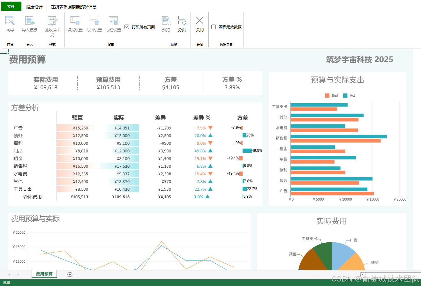Image resolution: width=421 pixels, height=286 pixels.
Task: Click the -¥900 difference cell
Action: pyautogui.click(x=166, y=143)
